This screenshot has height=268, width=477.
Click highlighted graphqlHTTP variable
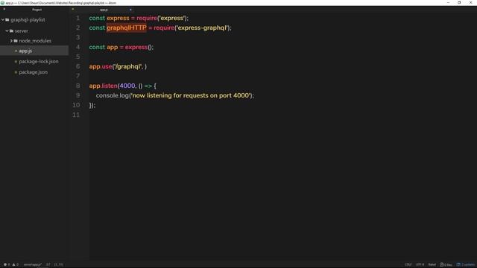[127, 28]
